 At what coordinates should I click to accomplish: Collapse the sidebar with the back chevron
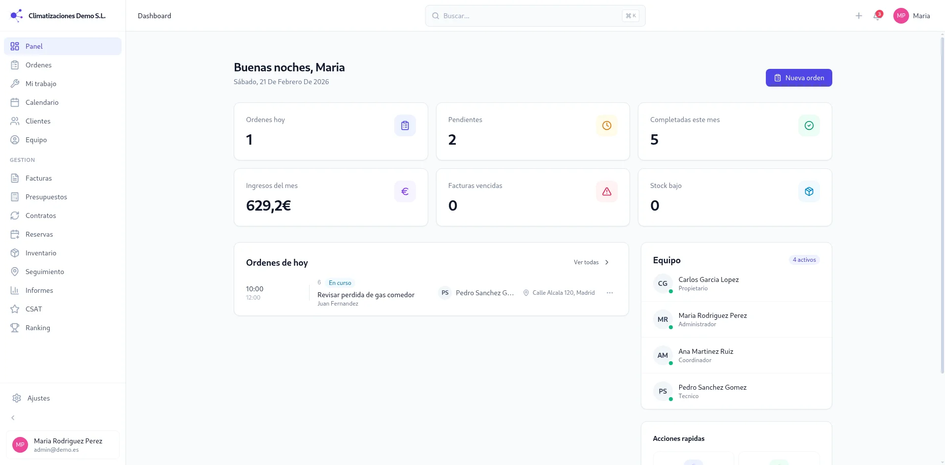[x=12, y=417]
